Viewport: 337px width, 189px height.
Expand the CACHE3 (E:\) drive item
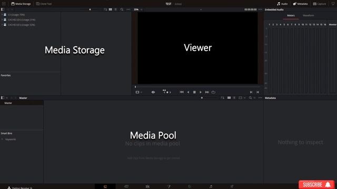pyautogui.click(x=2, y=25)
